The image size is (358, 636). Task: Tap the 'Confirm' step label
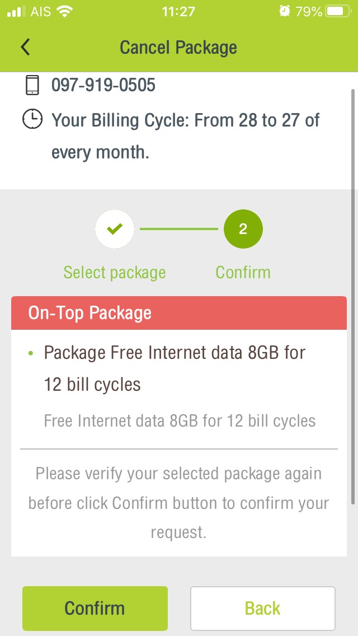pyautogui.click(x=243, y=272)
